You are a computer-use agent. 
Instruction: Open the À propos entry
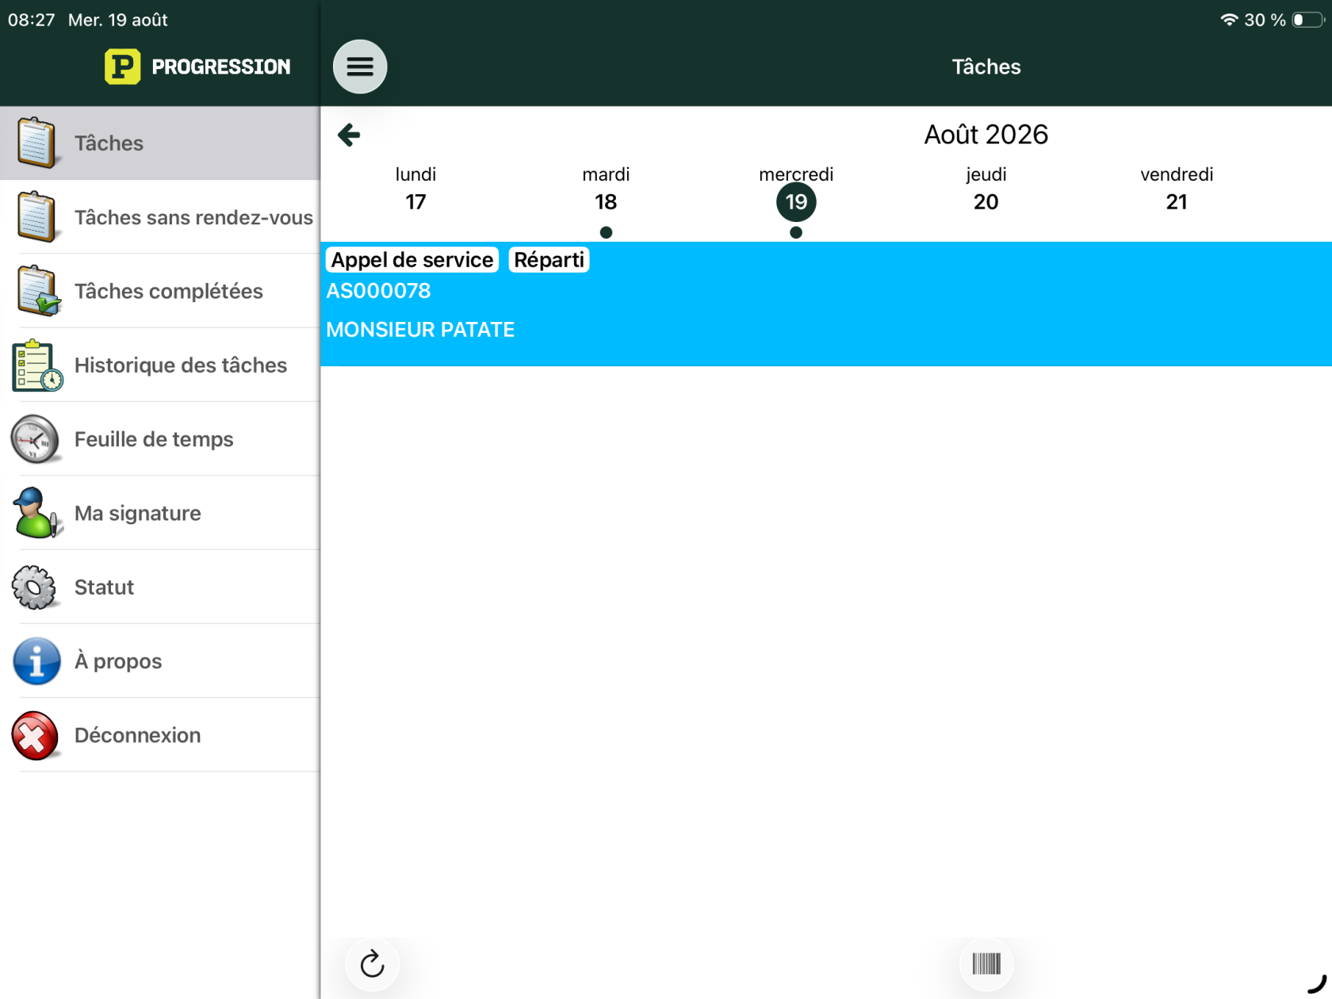tap(160, 660)
